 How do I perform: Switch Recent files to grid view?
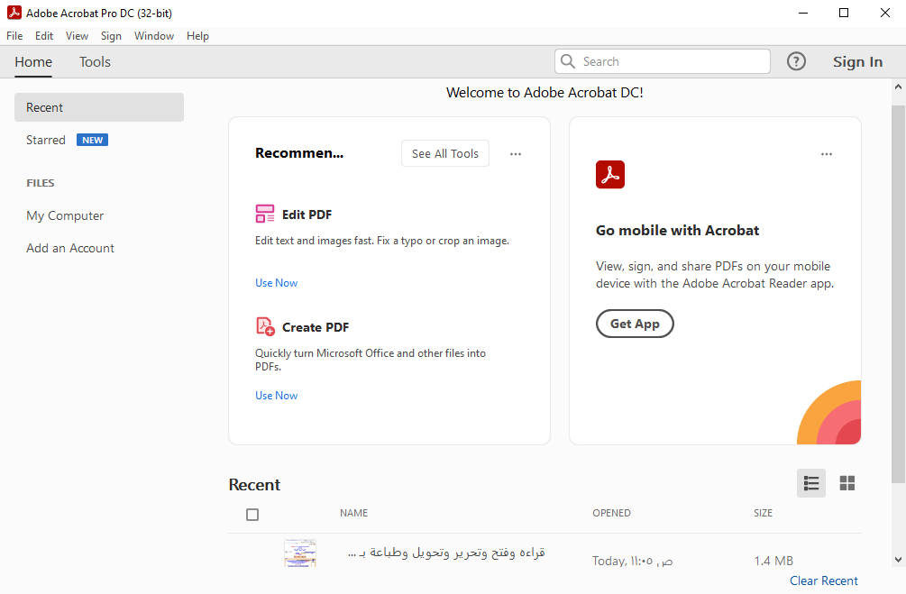pyautogui.click(x=847, y=483)
